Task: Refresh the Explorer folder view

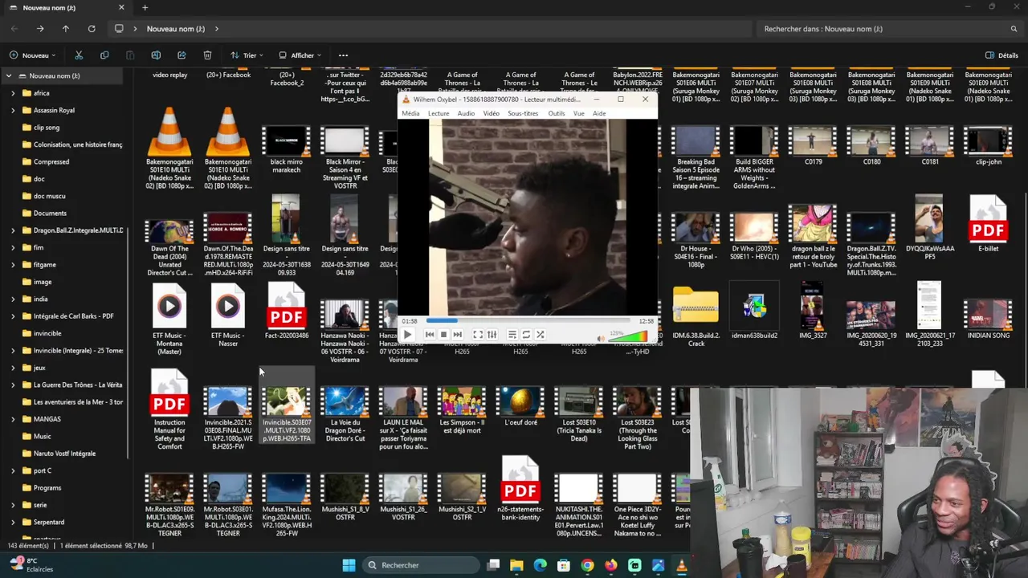Action: [92, 29]
